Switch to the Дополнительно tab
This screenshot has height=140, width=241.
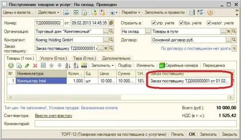[x=116, y=59]
